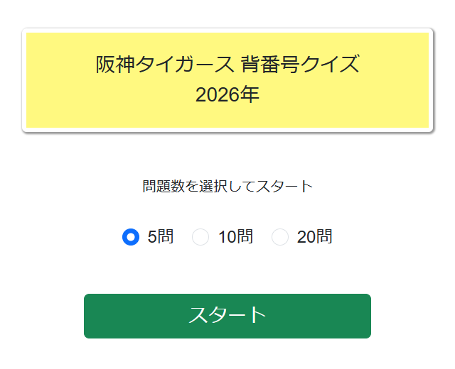Start the Hanshin Tigers uniform number quiz
455x369 pixels.
227,316
